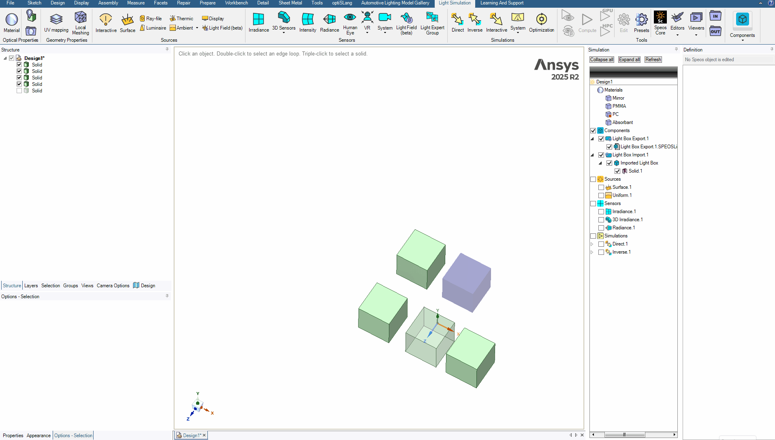The height and width of the screenshot is (440, 775).
Task: Switch to Camera Options tab
Action: click(x=113, y=286)
